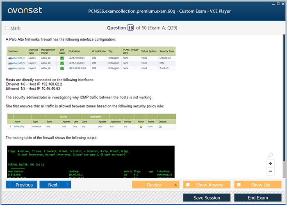Click the zoom out minus icon
The height and width of the screenshot is (205, 287).
(270, 171)
